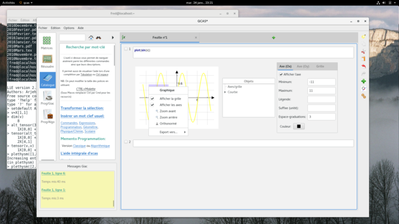Open the Edition menu
The height and width of the screenshot is (224, 399).
[x=55, y=28]
